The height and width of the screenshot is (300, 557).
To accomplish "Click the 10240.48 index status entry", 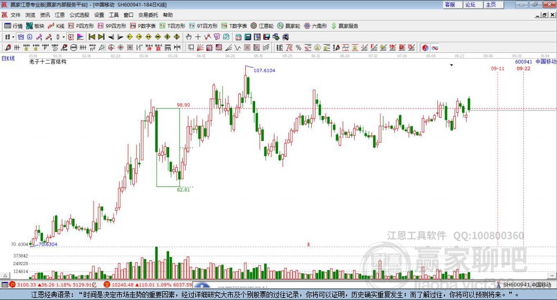I will [x=148, y=285].
